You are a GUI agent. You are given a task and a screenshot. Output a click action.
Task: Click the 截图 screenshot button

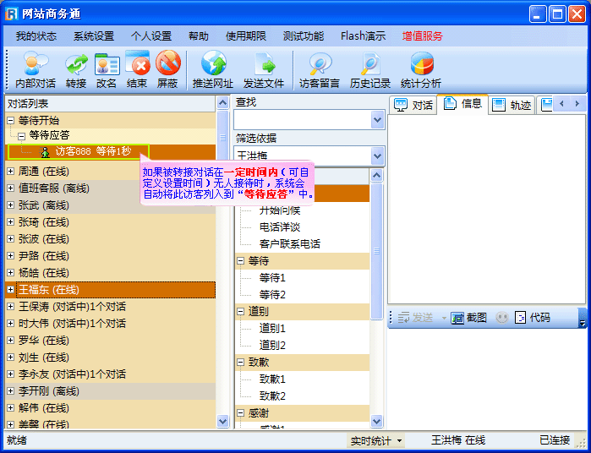click(469, 318)
